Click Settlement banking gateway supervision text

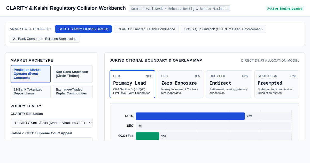coord(228,91)
